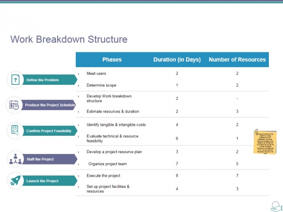Image resolution: width=283 pixels, height=212 pixels.
Task: Click the Meet users row text
Action: [96, 73]
